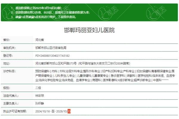Select the level value 二级
This screenshot has height=119, width=179.
click(38, 88)
